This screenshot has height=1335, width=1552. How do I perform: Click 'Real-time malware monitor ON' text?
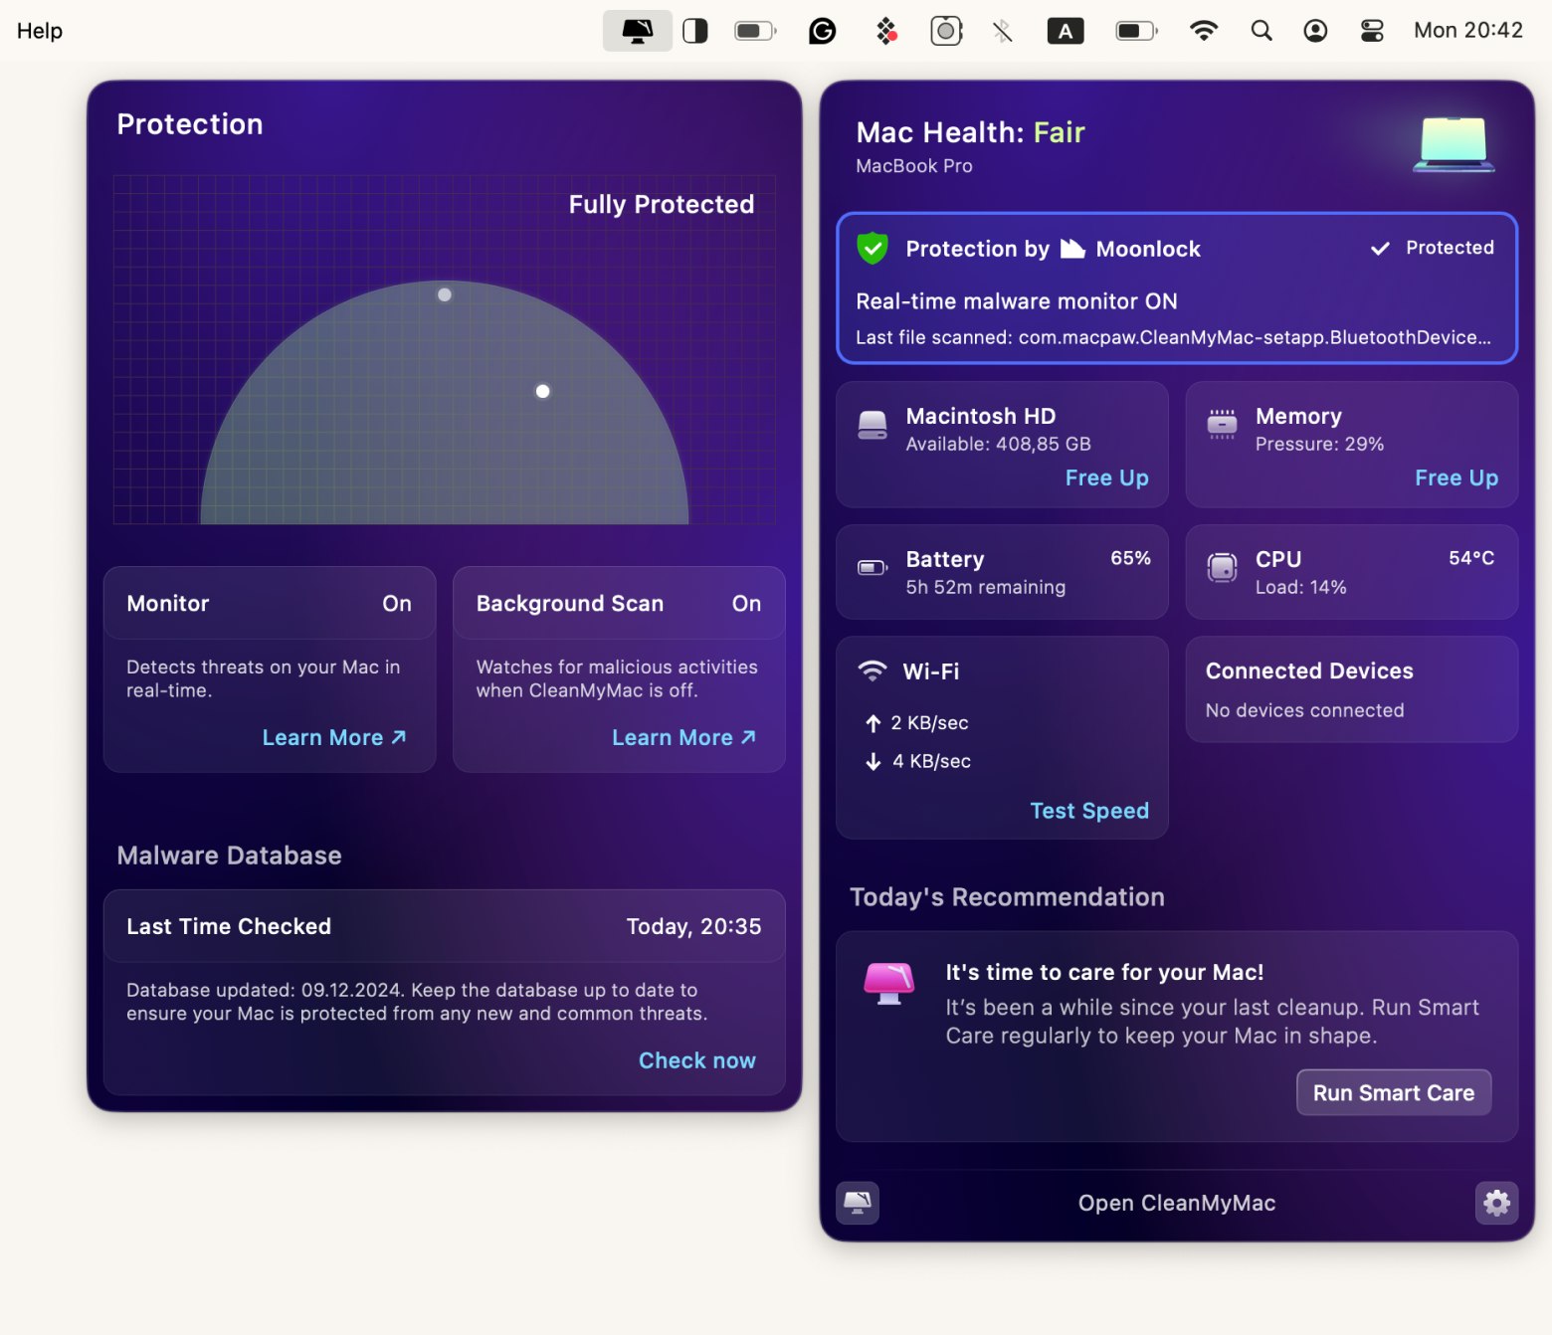(1017, 301)
